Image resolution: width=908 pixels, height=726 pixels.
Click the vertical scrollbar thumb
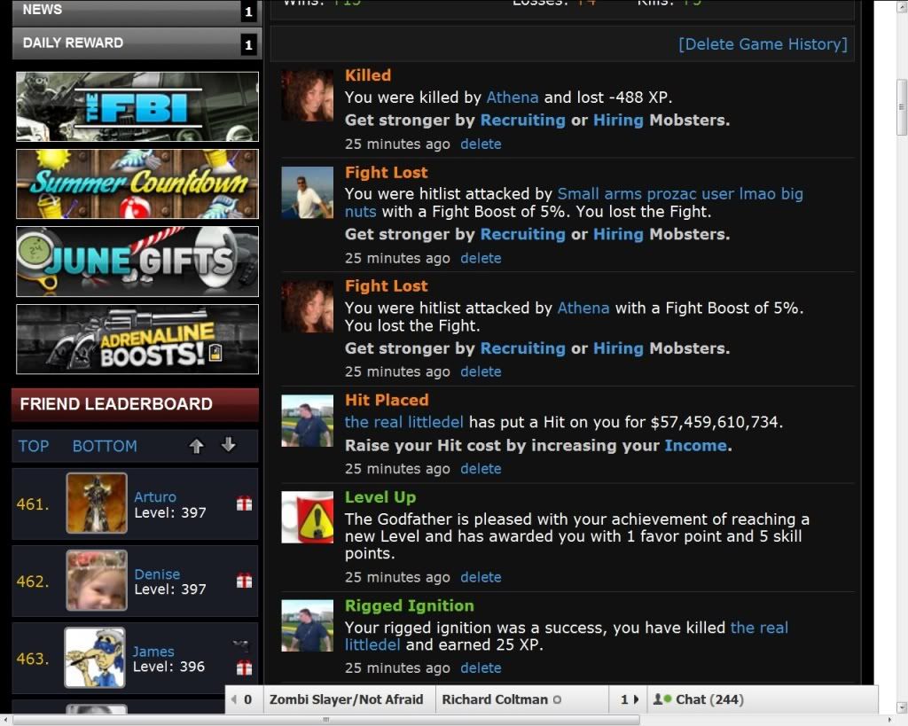[x=901, y=107]
